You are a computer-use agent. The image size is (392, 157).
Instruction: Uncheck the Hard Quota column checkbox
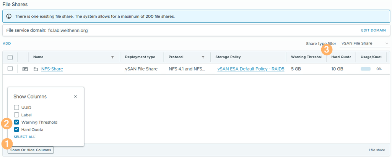tap(16, 129)
